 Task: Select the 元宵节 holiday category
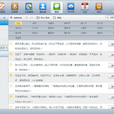point(51,23)
